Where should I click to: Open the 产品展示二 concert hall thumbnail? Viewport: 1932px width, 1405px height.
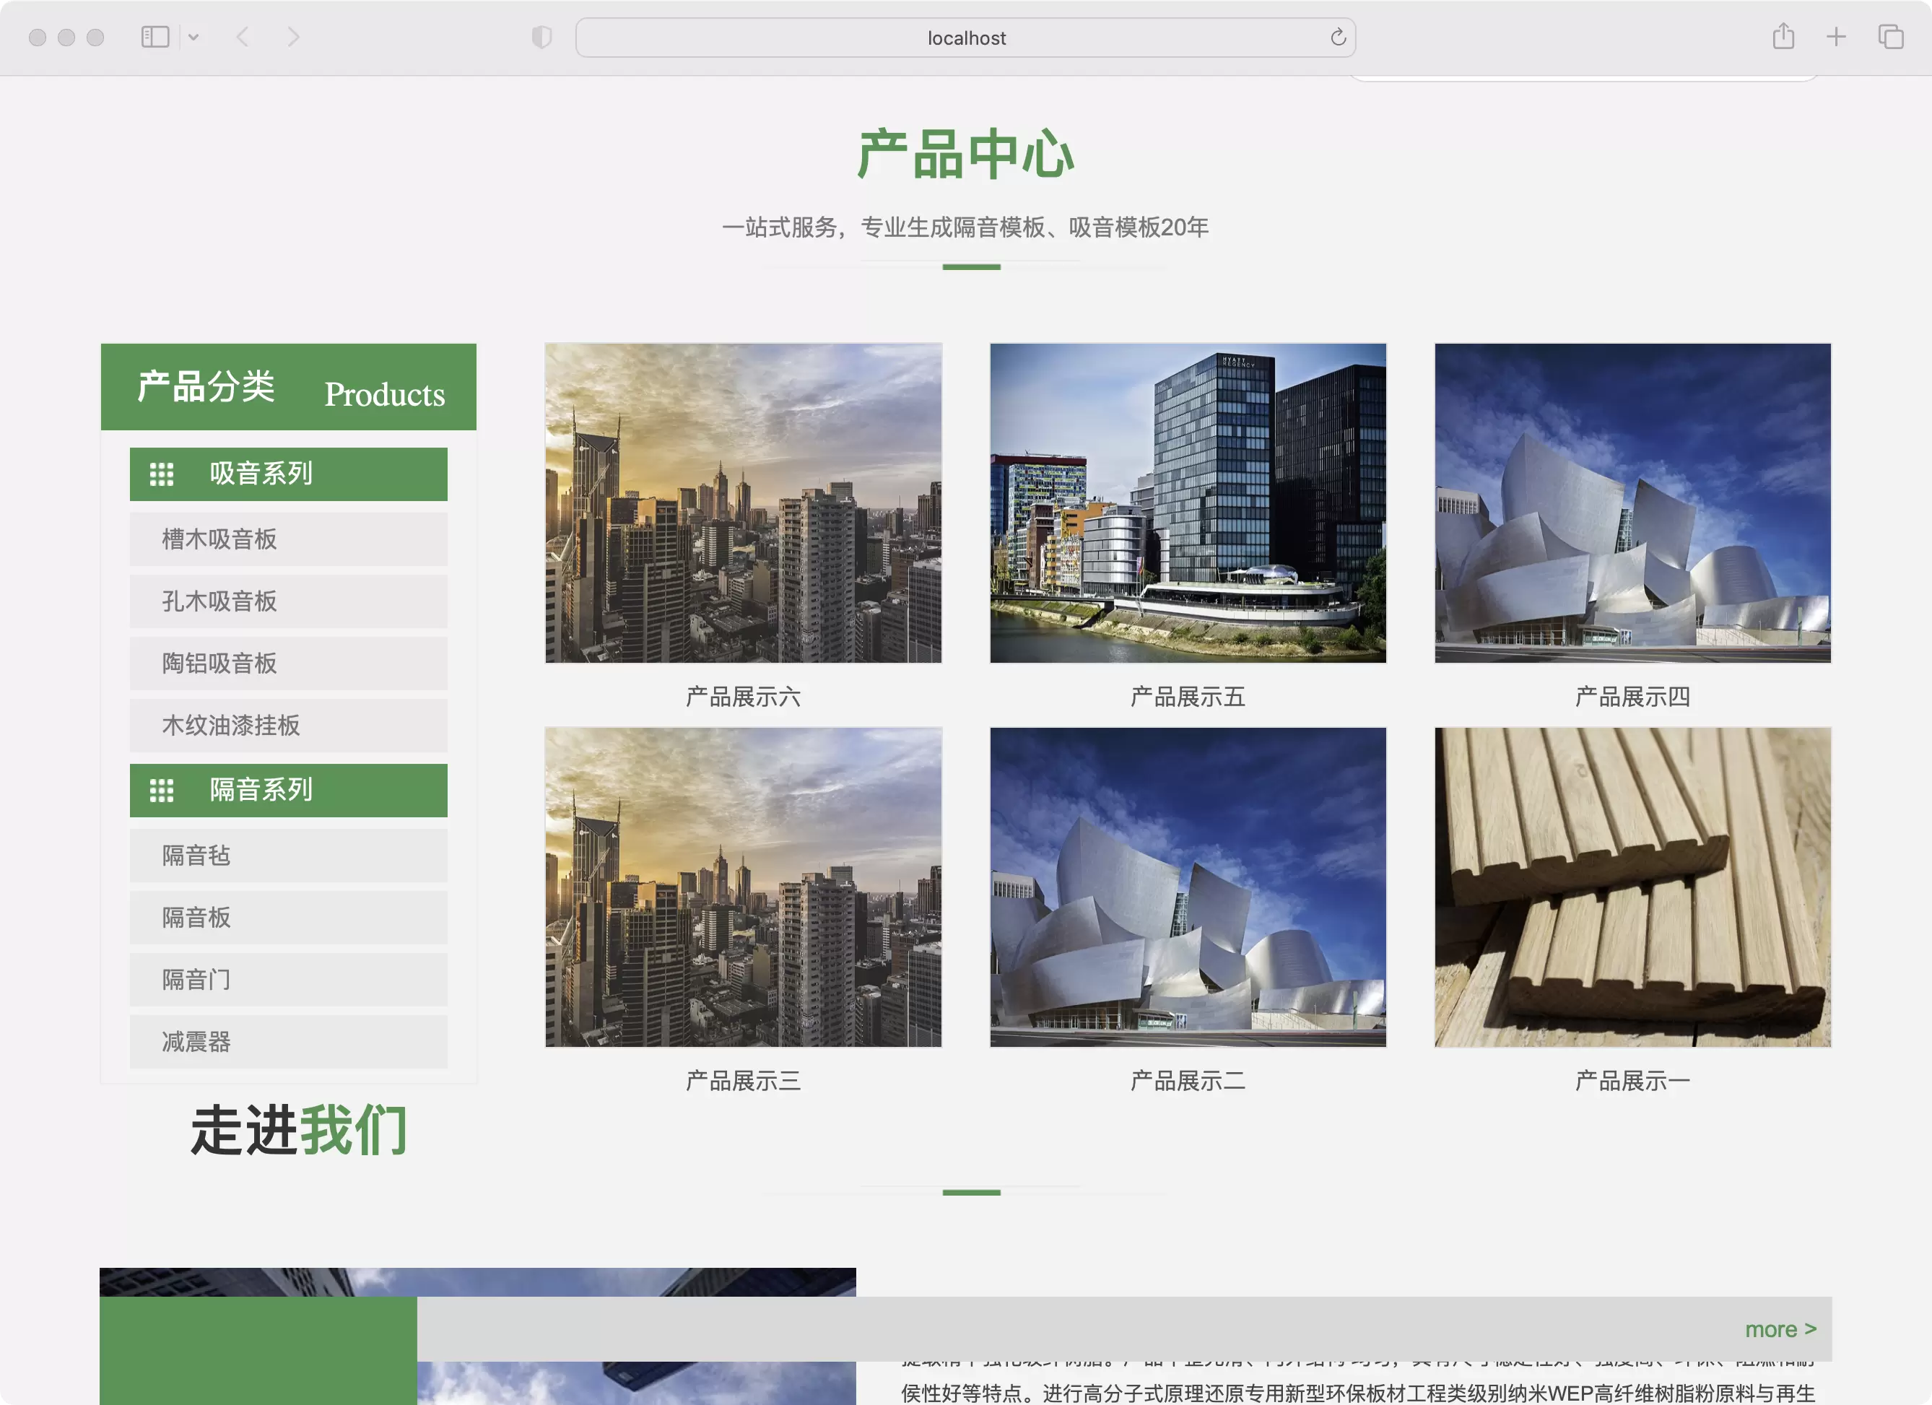tap(1188, 887)
